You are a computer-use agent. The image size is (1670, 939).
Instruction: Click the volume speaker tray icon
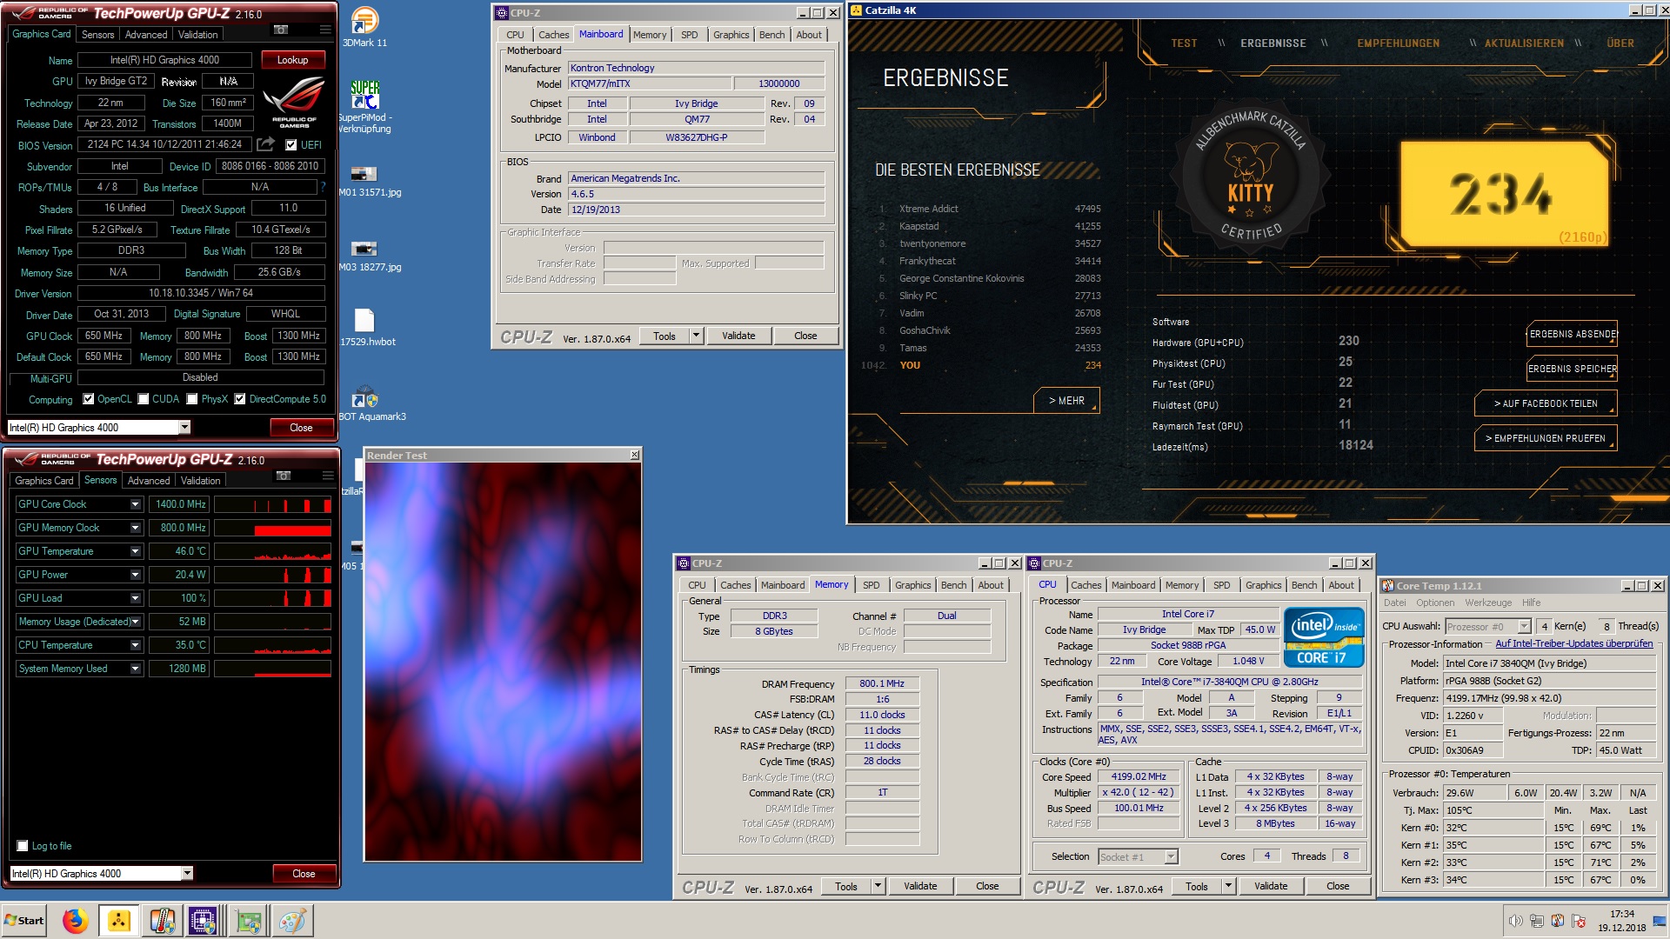(x=1515, y=921)
